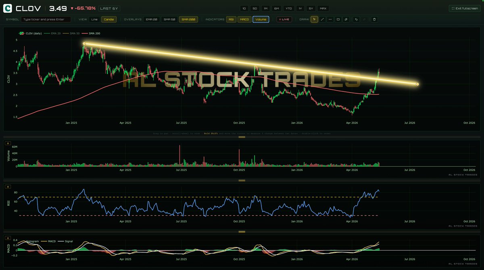This screenshot has width=484, height=270.
Task: Click the green C app logo
Action: (7, 8)
